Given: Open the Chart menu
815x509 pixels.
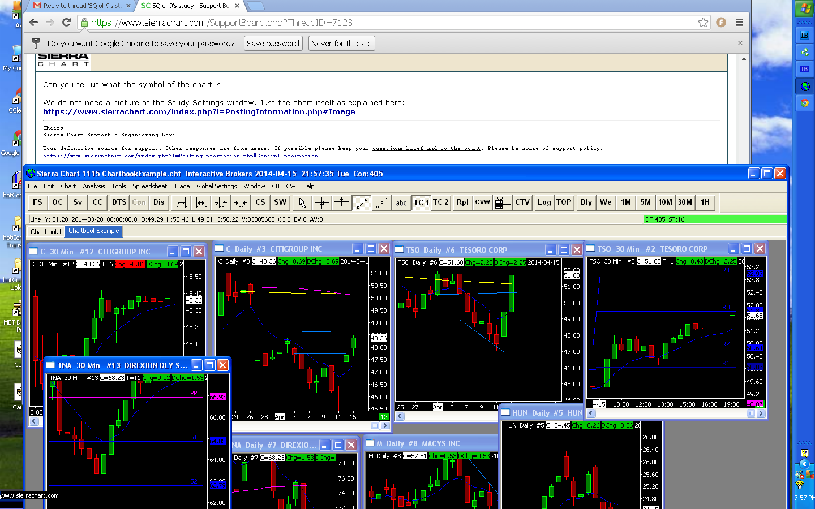Looking at the screenshot, I should (x=68, y=186).
